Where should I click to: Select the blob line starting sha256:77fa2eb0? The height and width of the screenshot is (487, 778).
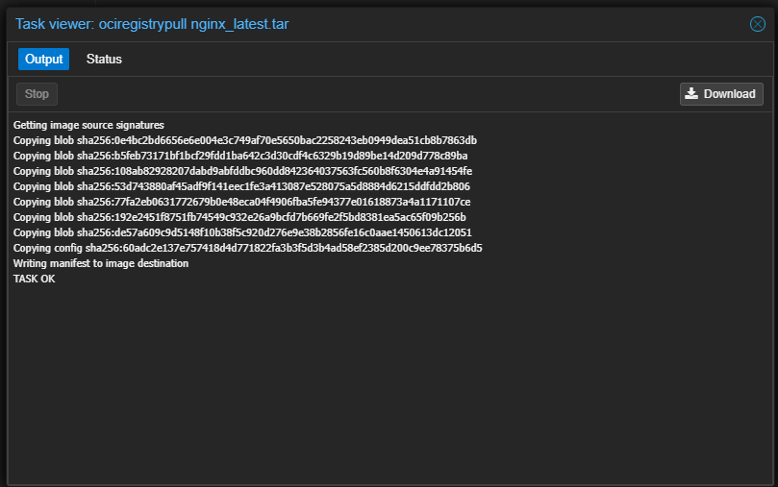click(x=241, y=202)
